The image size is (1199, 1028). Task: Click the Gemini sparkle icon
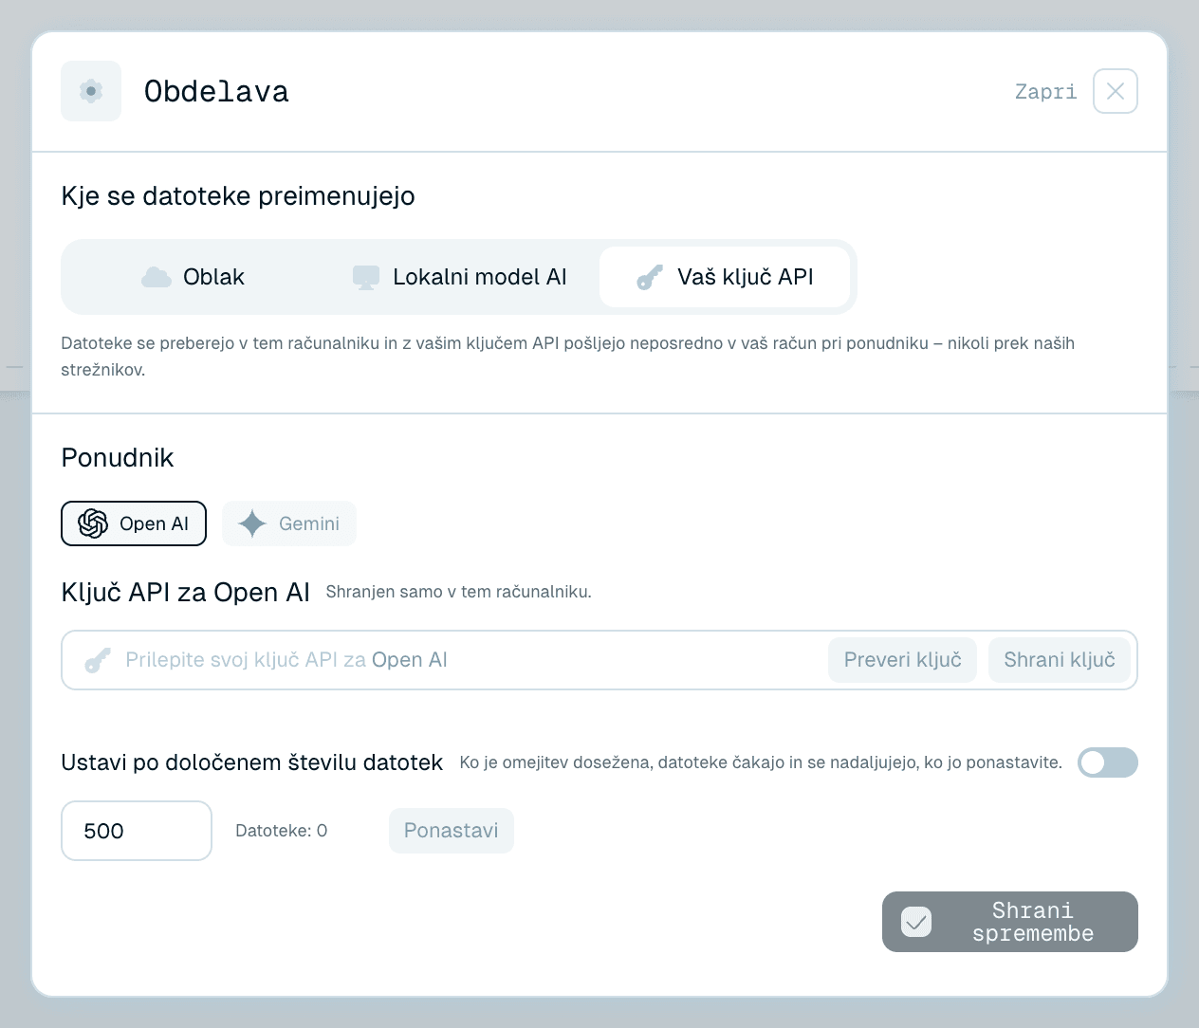[x=252, y=523]
